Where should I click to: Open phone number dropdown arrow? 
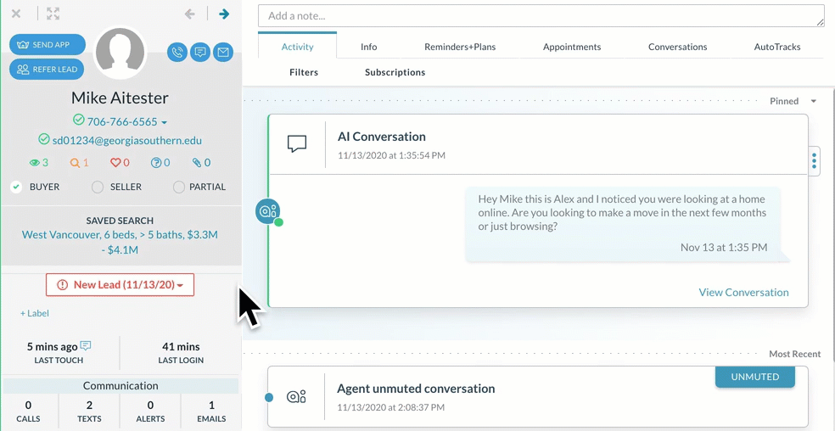pyautogui.click(x=164, y=122)
